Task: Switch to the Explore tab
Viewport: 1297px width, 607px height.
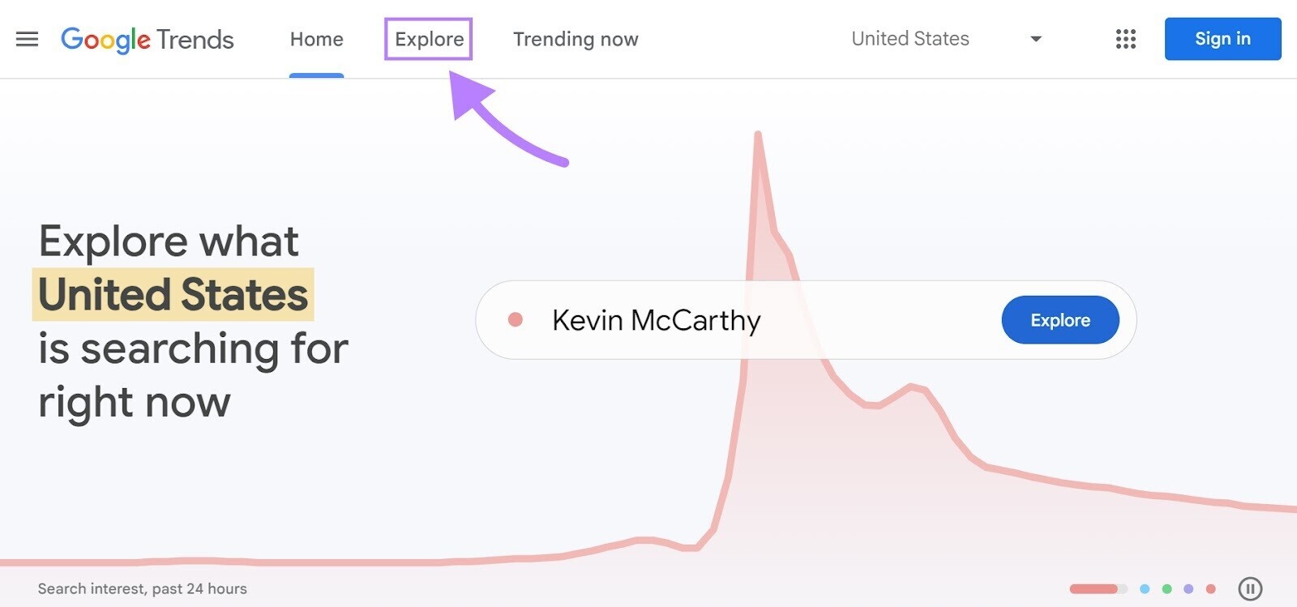Action: [x=428, y=39]
